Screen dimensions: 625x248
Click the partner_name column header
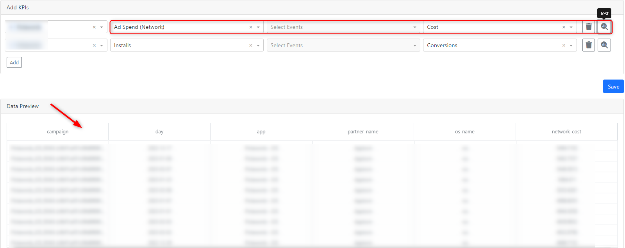click(x=363, y=132)
